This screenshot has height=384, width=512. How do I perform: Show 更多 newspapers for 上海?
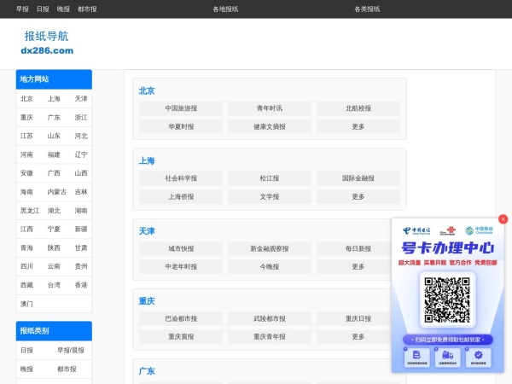(358, 197)
